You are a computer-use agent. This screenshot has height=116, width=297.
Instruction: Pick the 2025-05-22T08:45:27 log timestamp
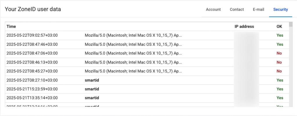(x=32, y=71)
